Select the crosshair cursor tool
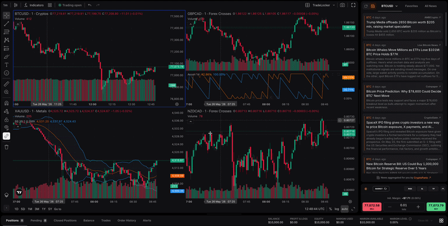This screenshot has width=448, height=226. click(x=6, y=16)
